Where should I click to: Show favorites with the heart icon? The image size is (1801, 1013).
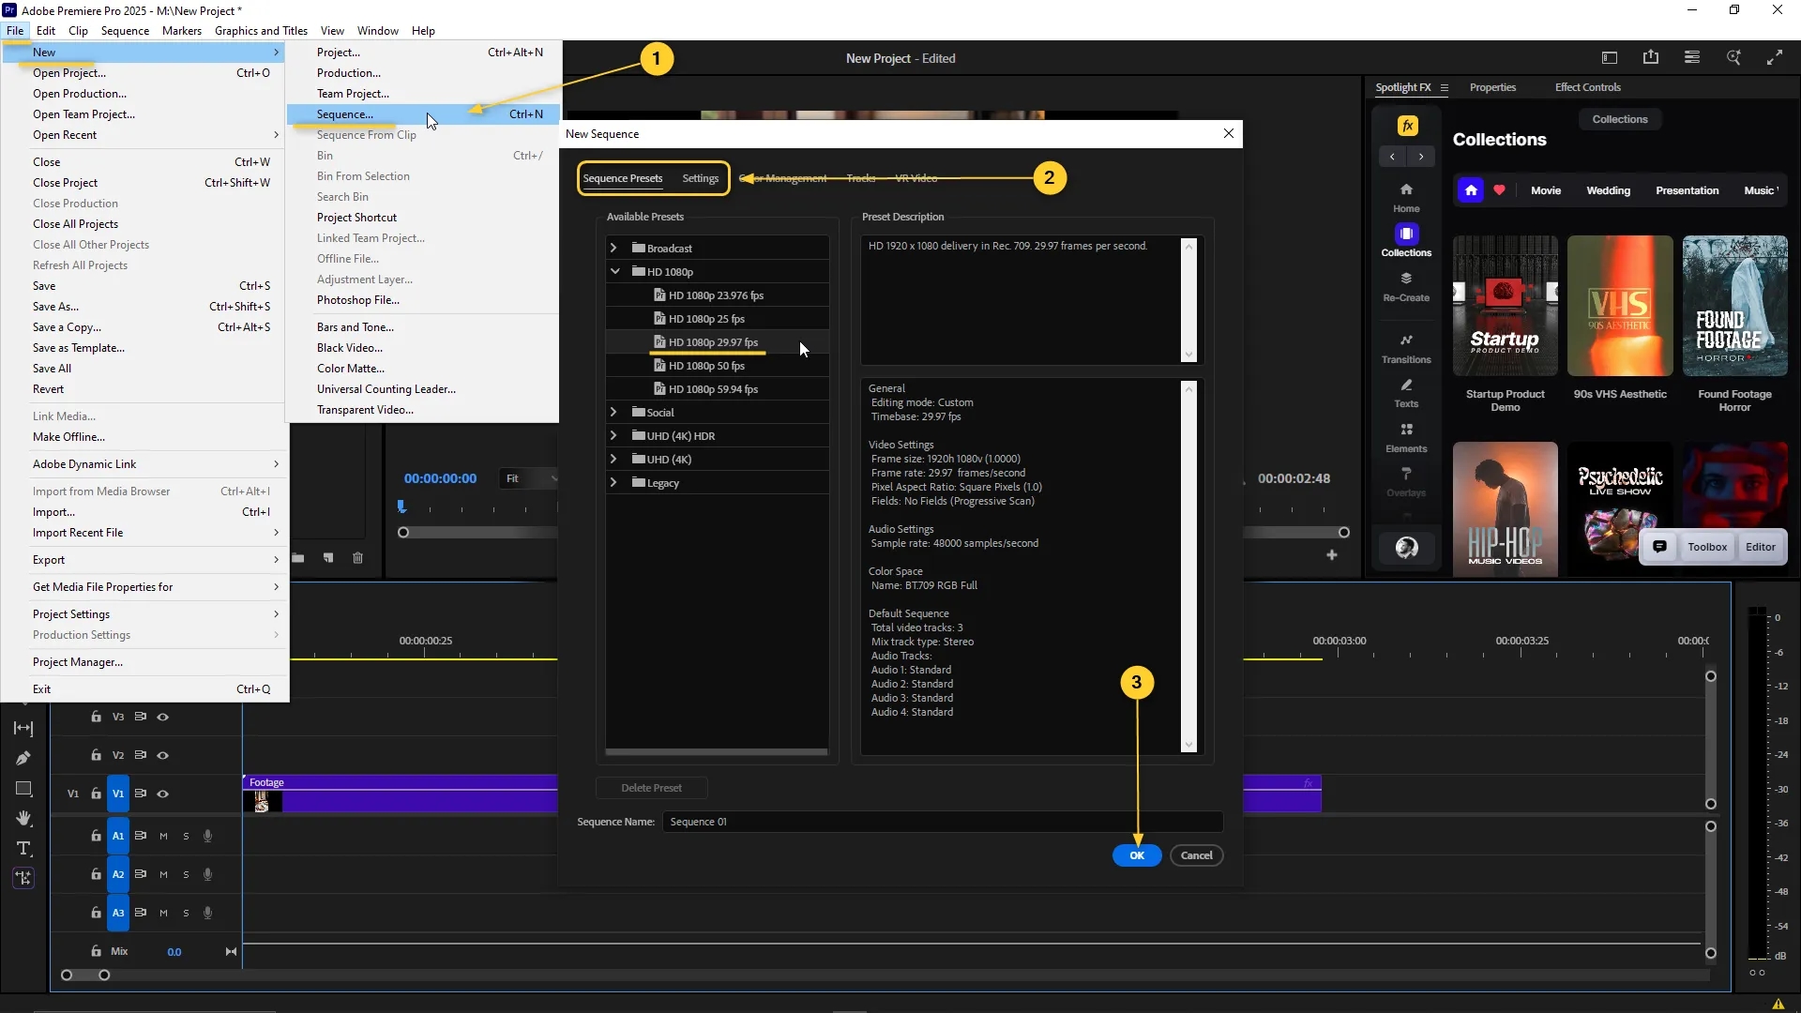point(1499,190)
